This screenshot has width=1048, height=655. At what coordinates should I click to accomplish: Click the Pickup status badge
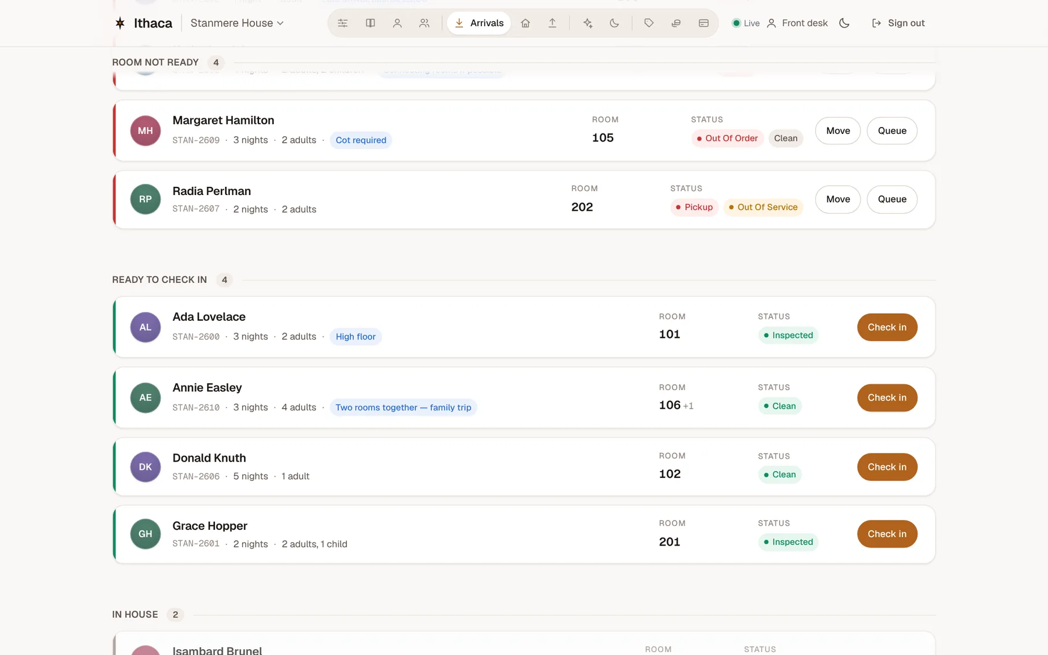coord(695,207)
